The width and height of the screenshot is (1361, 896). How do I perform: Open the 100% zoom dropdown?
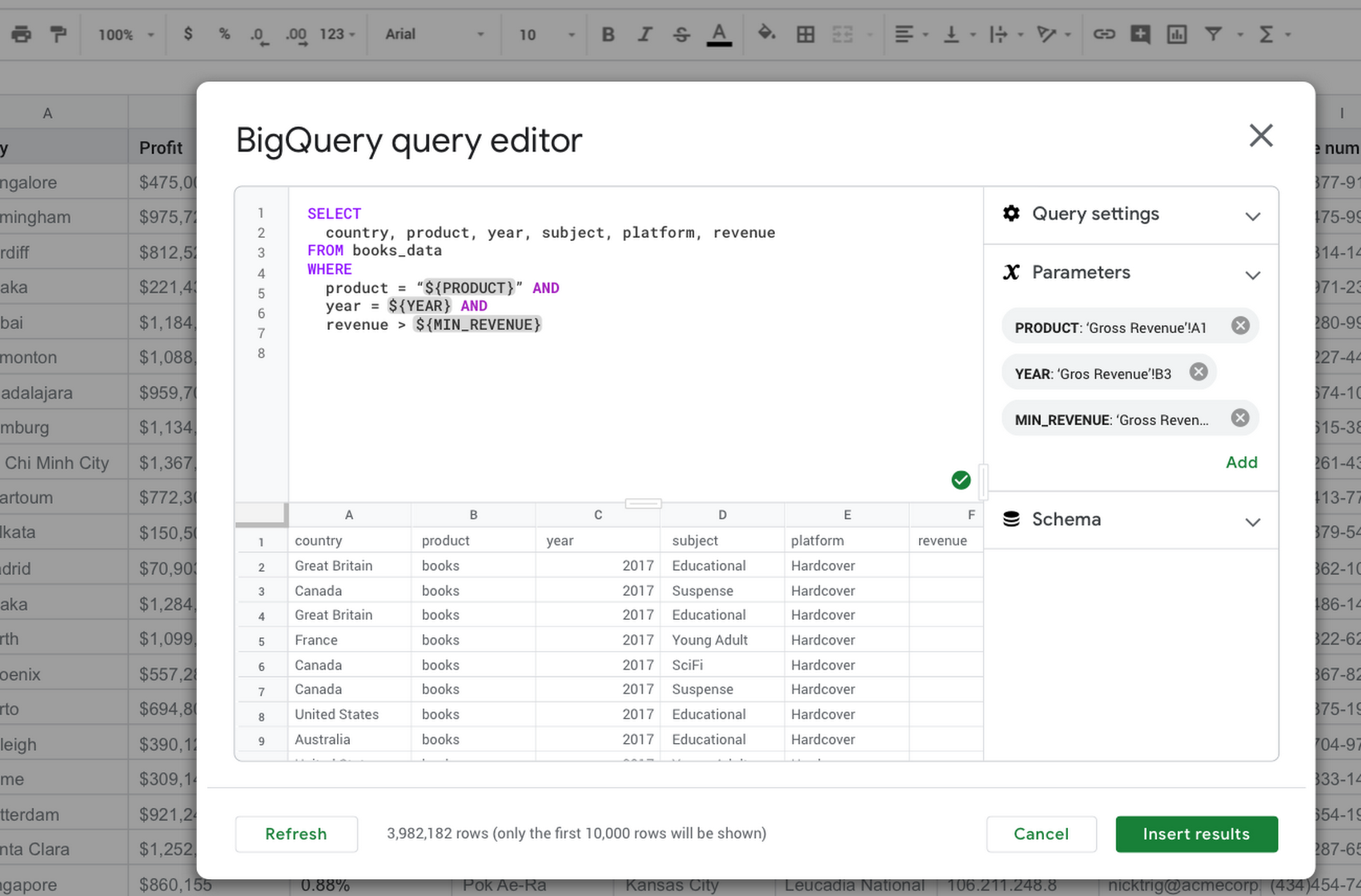tap(126, 34)
